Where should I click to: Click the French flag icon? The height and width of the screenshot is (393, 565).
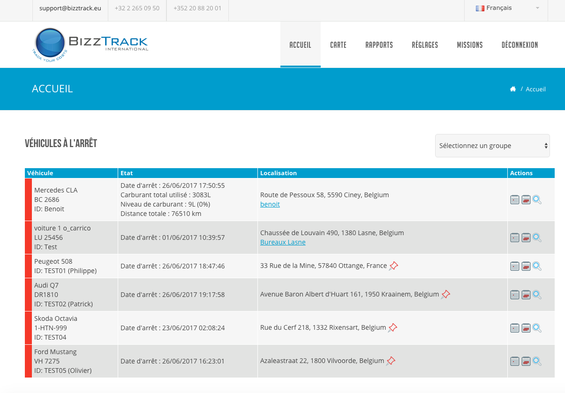pyautogui.click(x=480, y=8)
